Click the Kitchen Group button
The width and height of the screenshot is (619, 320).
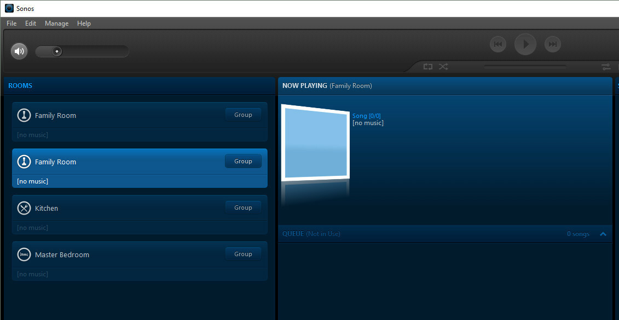pos(243,208)
